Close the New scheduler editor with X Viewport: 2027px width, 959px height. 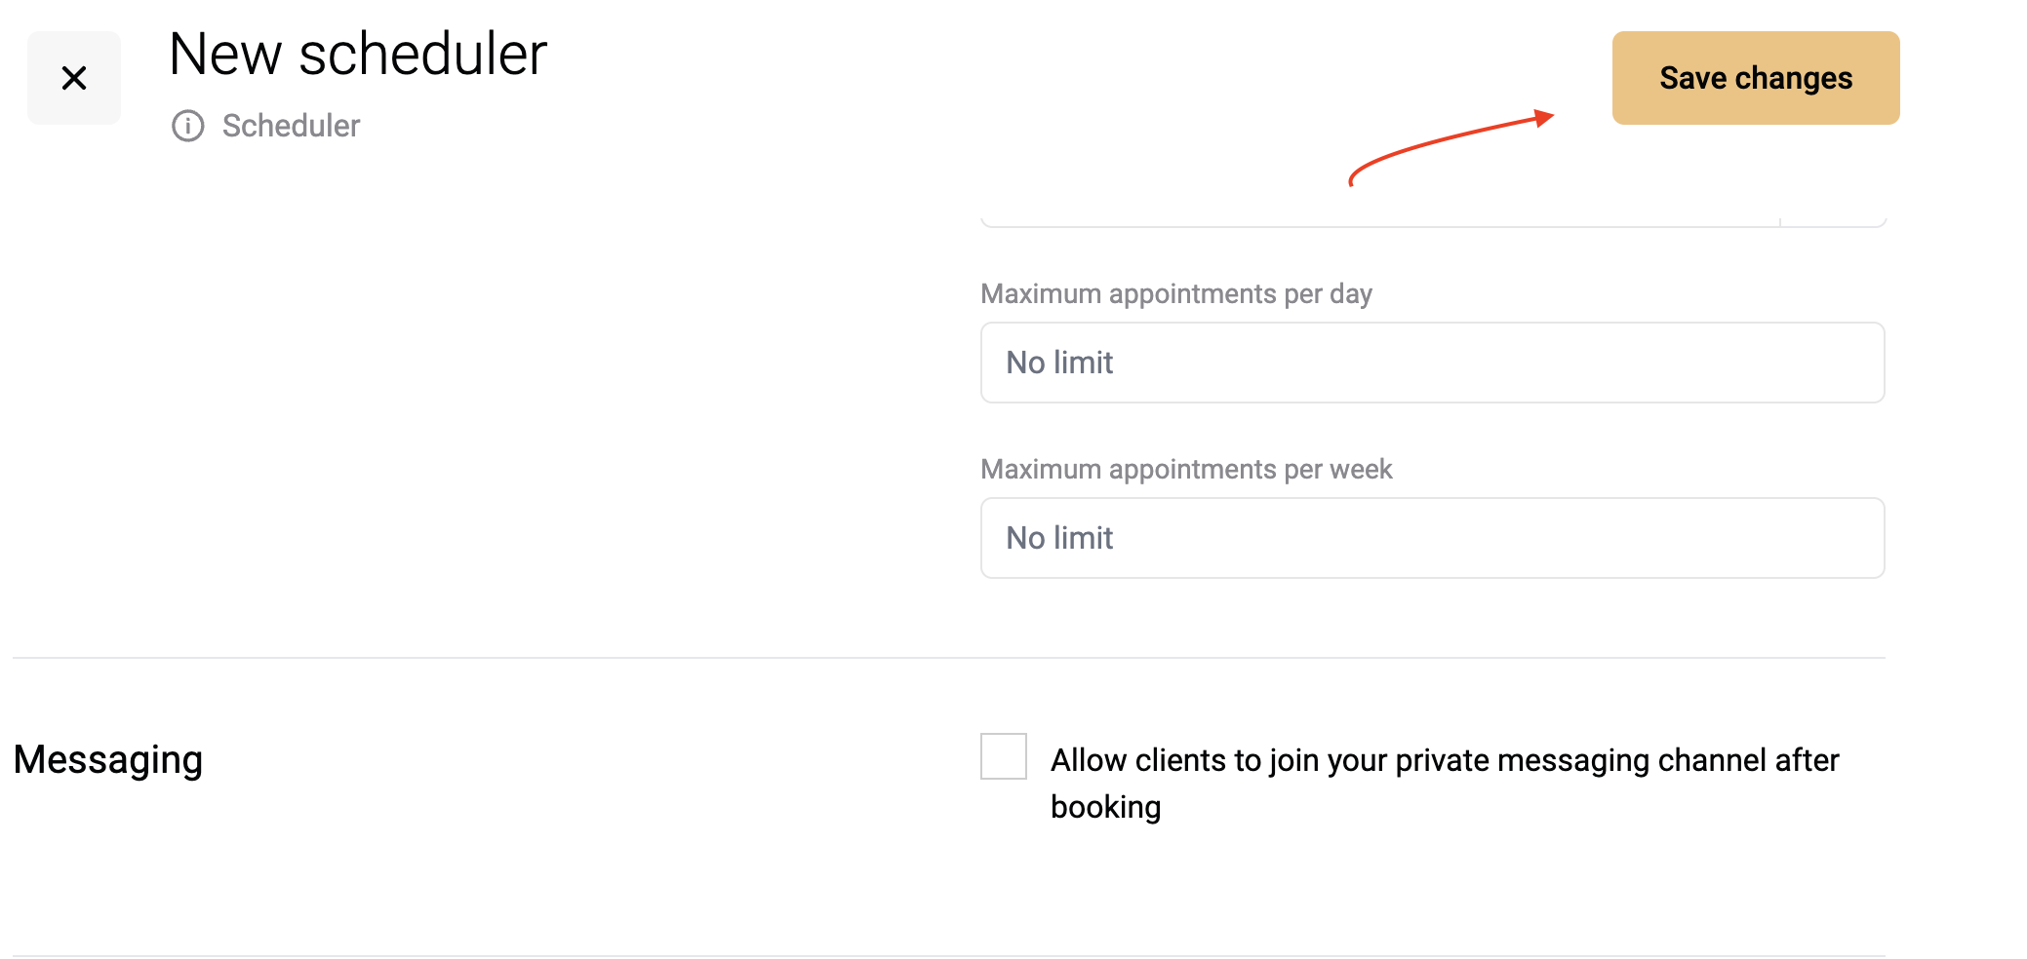coord(74,78)
